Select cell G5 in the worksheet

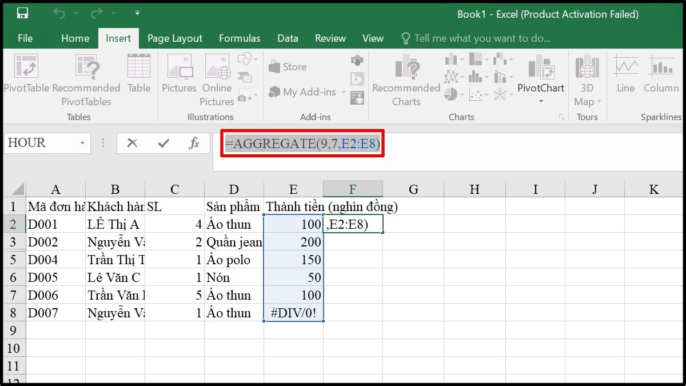(x=413, y=260)
